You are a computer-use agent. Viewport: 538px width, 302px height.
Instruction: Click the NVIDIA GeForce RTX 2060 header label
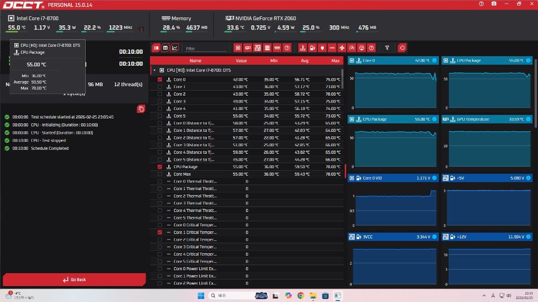pos(266,18)
